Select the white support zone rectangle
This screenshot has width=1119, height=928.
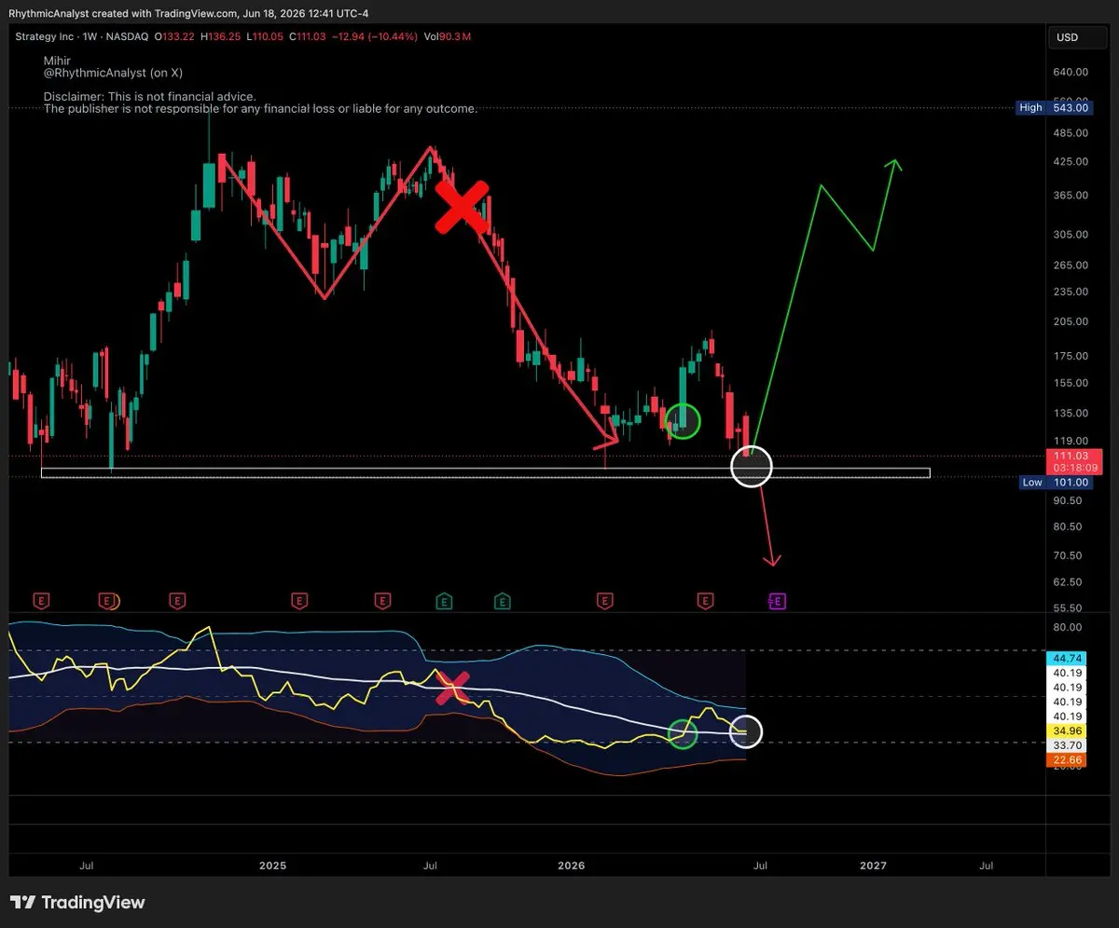(485, 473)
